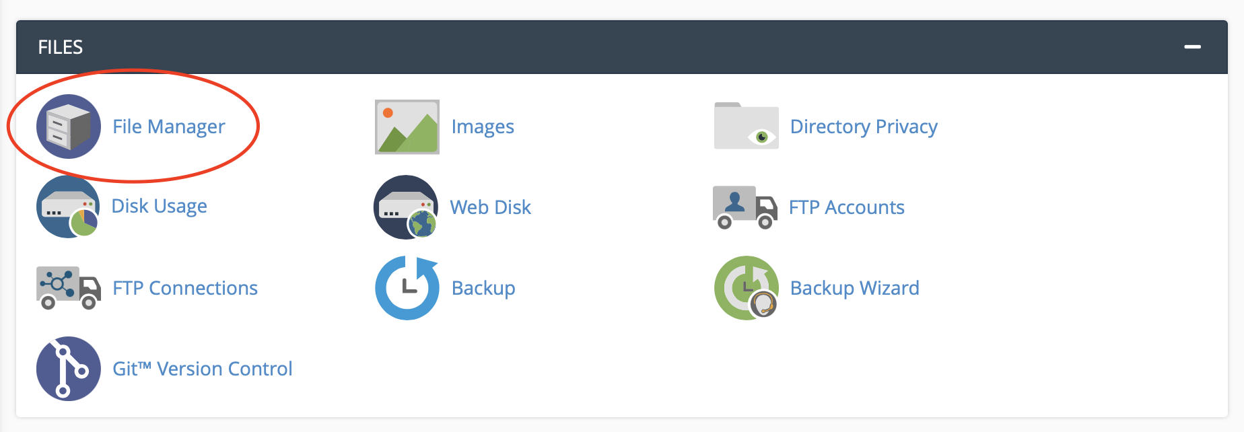Click the Backup Wizard green icon
Viewport: 1244px width, 432px height.
coord(746,288)
